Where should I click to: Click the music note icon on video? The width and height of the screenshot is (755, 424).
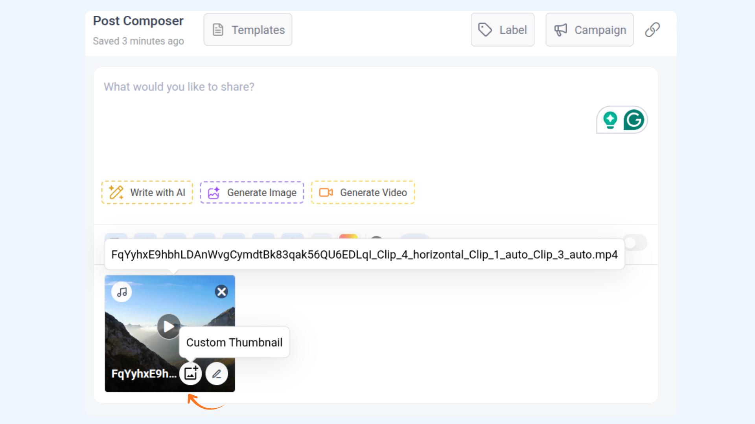(122, 292)
